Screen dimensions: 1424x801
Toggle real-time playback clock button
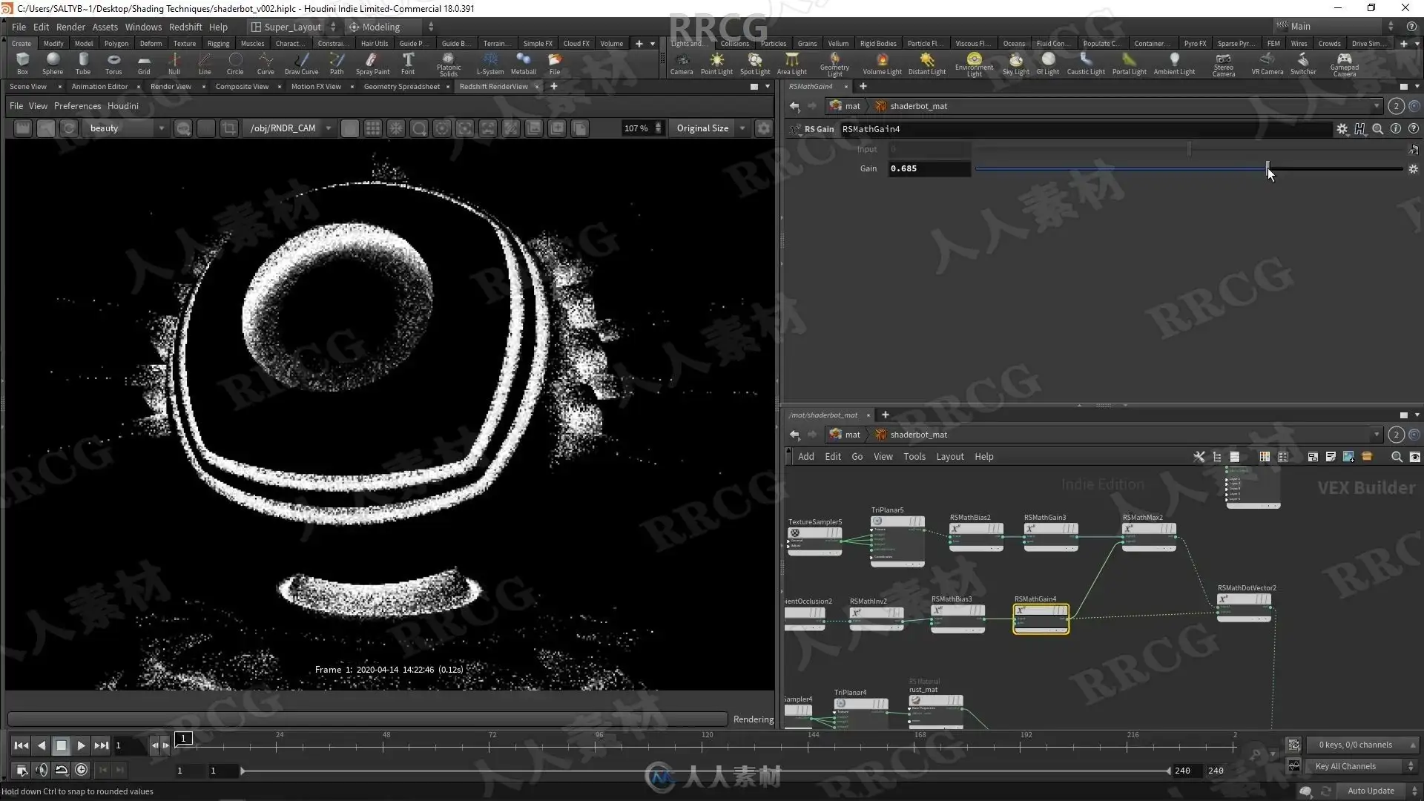click(x=81, y=771)
